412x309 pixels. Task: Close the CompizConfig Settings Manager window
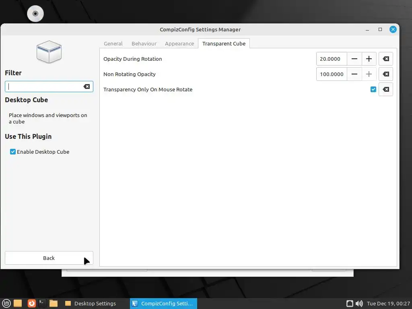coord(393,29)
